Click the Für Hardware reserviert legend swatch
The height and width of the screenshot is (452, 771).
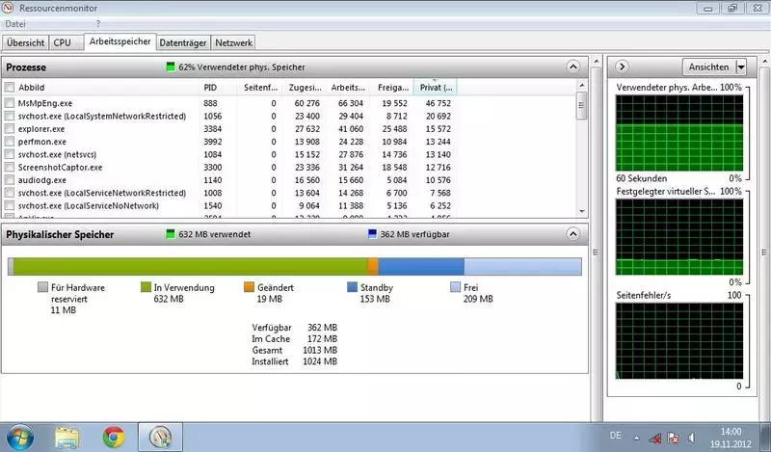(x=42, y=287)
